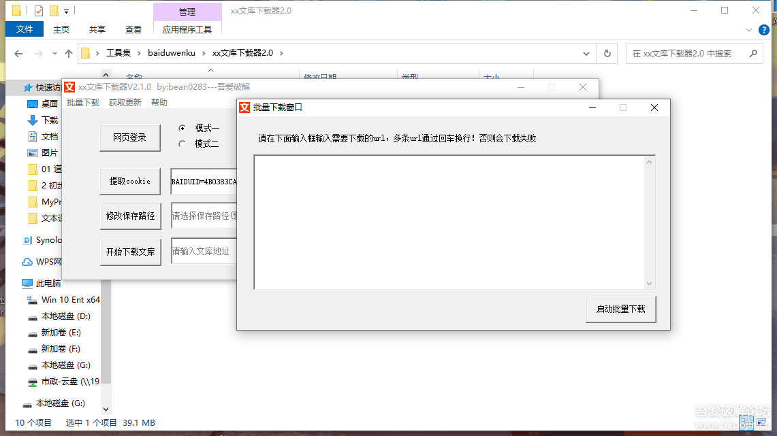This screenshot has width=777, height=436.
Task: Start batch download with 启动批量下载
Action: pos(620,309)
